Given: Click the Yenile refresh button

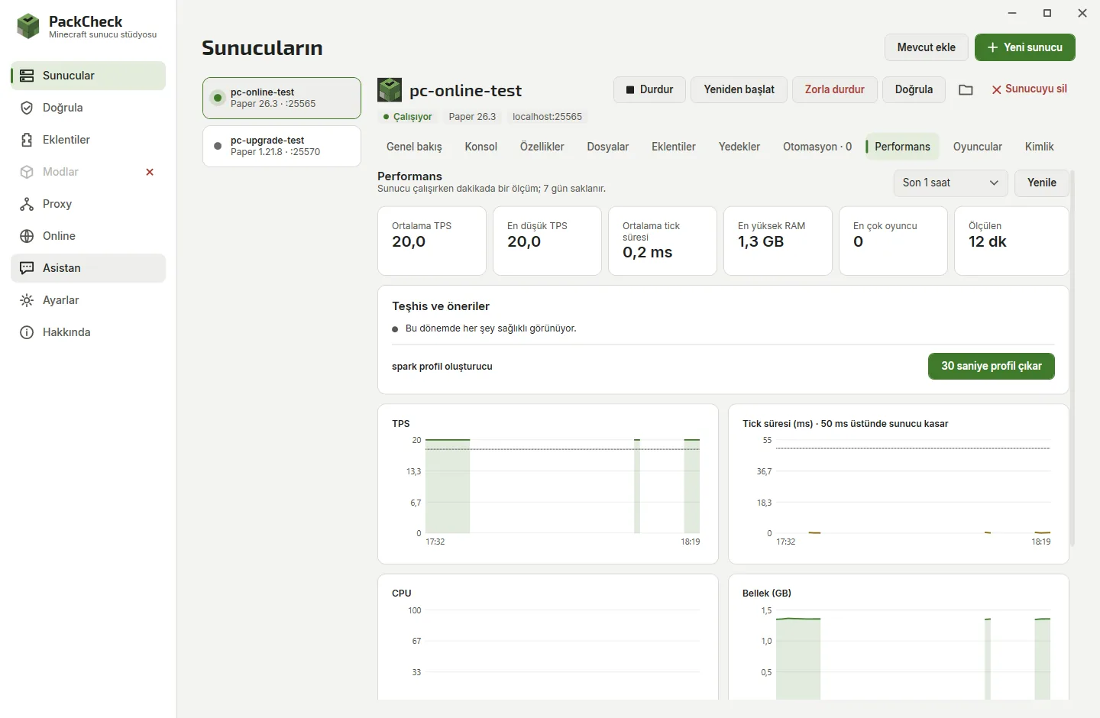Looking at the screenshot, I should point(1042,183).
